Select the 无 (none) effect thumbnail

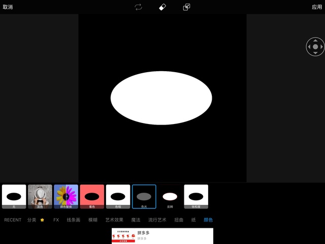coord(14,196)
